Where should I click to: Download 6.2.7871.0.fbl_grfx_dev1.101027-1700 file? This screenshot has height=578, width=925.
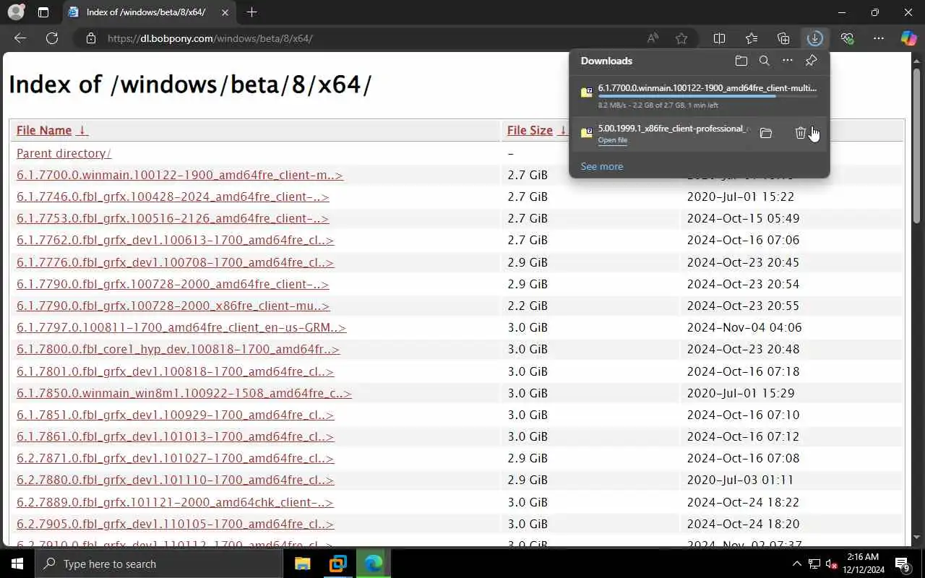175,458
